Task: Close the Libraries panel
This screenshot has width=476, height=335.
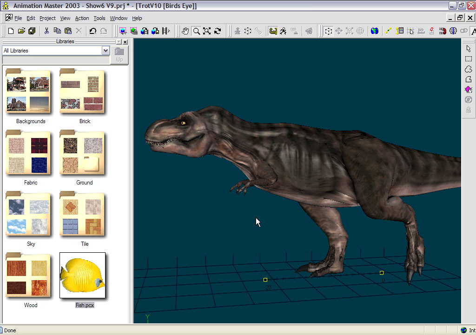Action: coord(125,42)
